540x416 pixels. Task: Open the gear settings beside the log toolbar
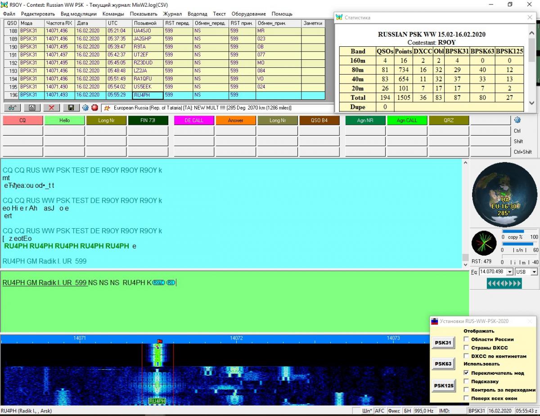(85, 108)
